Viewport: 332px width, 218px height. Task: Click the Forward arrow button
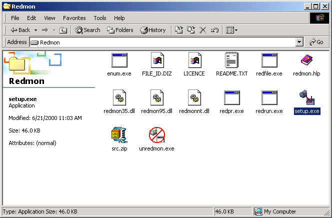click(x=45, y=30)
